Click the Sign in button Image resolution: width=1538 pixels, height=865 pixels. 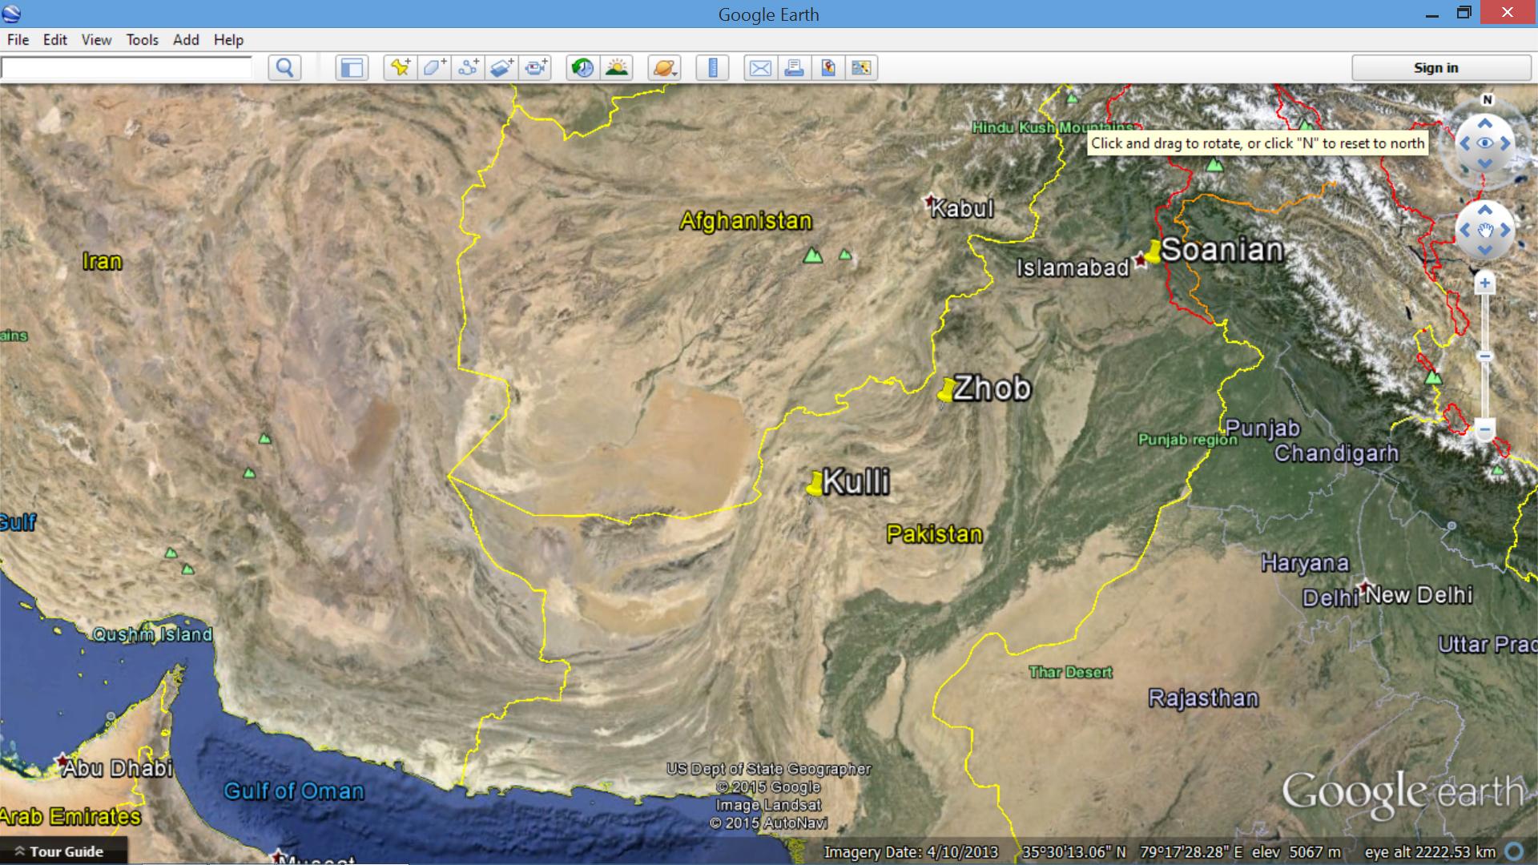pyautogui.click(x=1441, y=68)
